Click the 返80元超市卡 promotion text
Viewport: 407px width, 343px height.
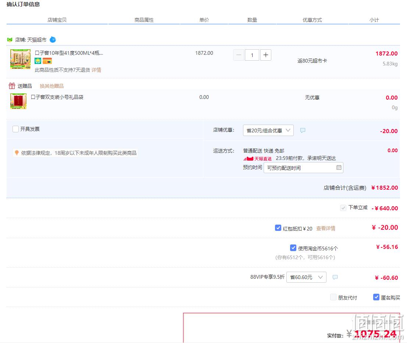(x=312, y=61)
